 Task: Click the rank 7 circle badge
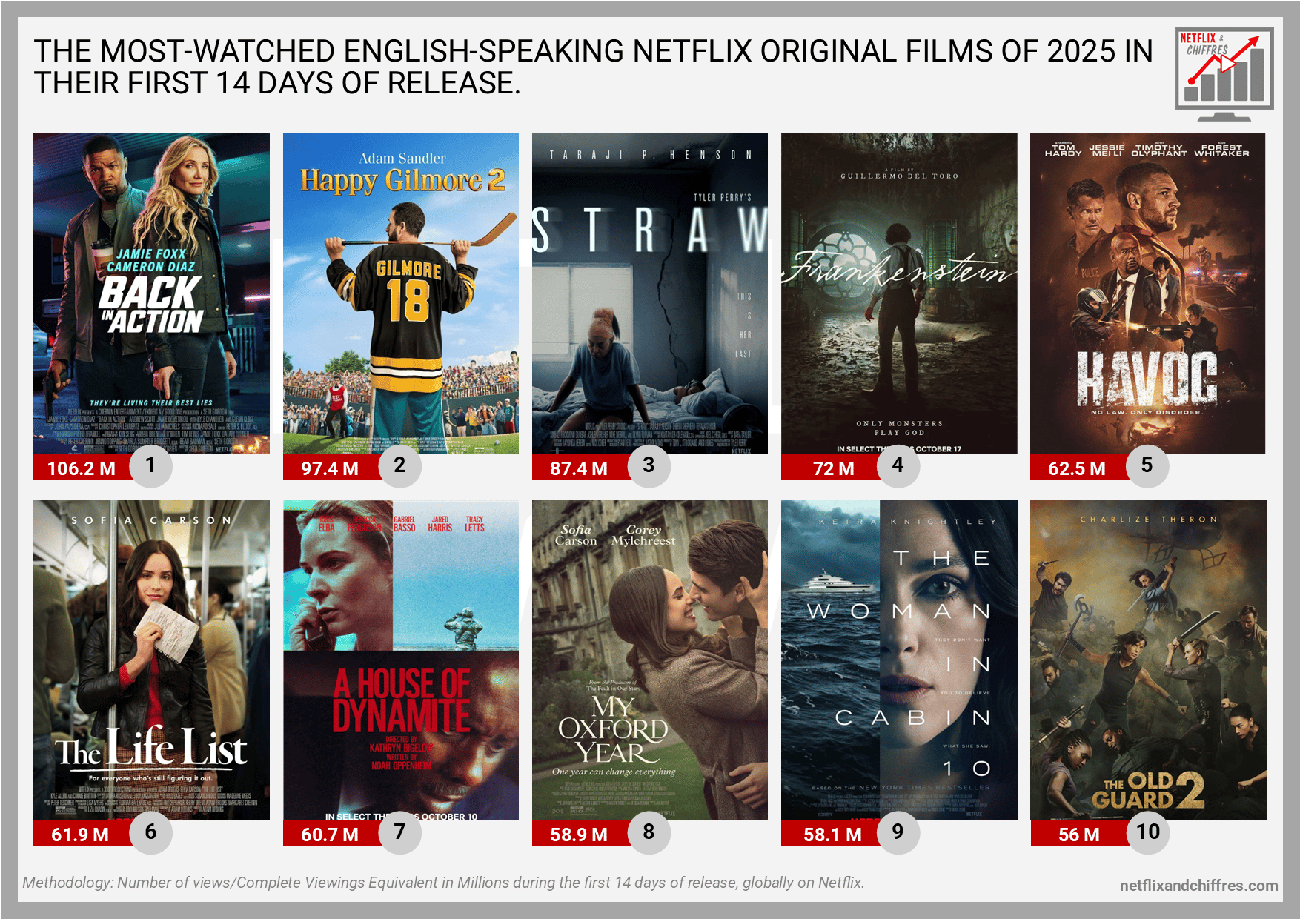click(x=399, y=832)
